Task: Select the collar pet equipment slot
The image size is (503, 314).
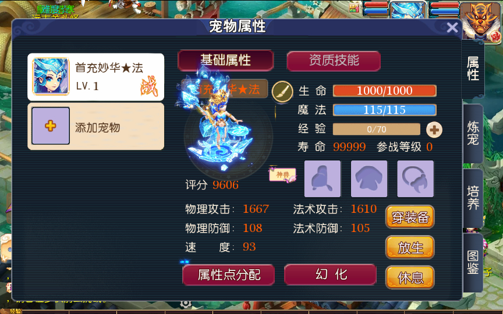Action: 416,179
